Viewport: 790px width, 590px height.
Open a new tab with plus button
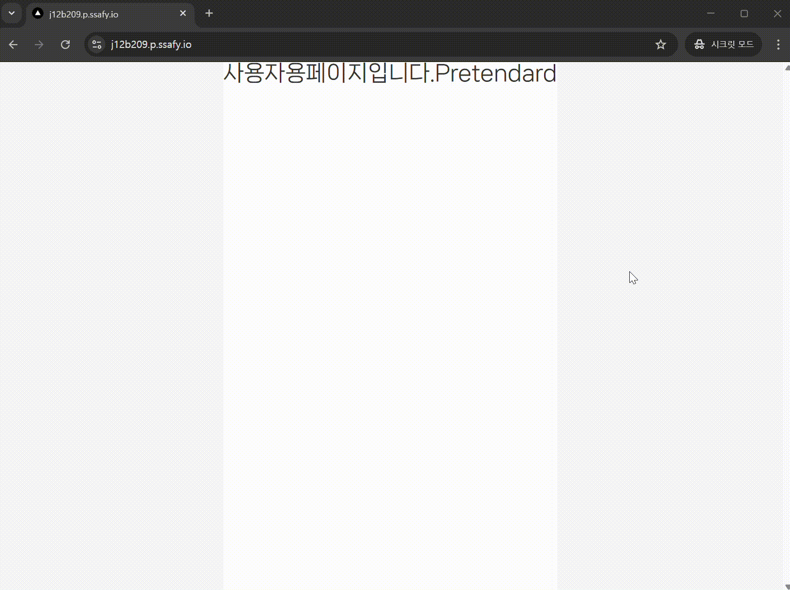click(209, 14)
